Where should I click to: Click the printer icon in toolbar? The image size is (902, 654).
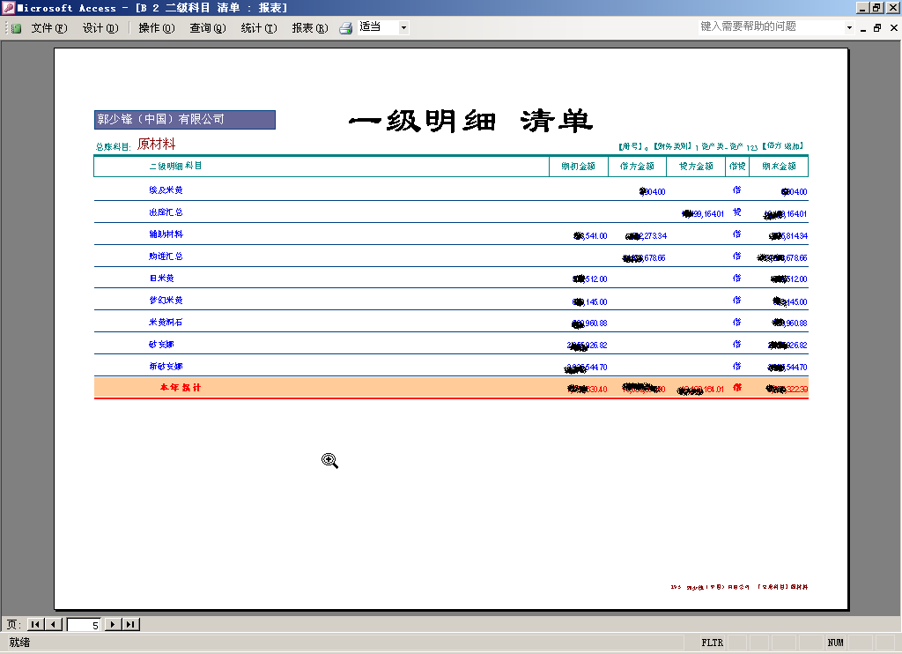point(346,28)
